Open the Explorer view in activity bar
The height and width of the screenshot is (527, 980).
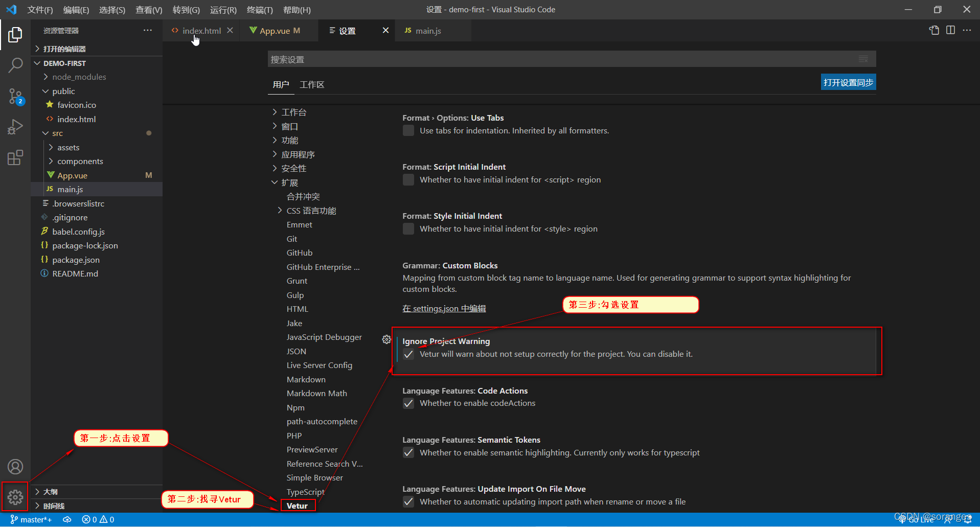pyautogui.click(x=15, y=35)
